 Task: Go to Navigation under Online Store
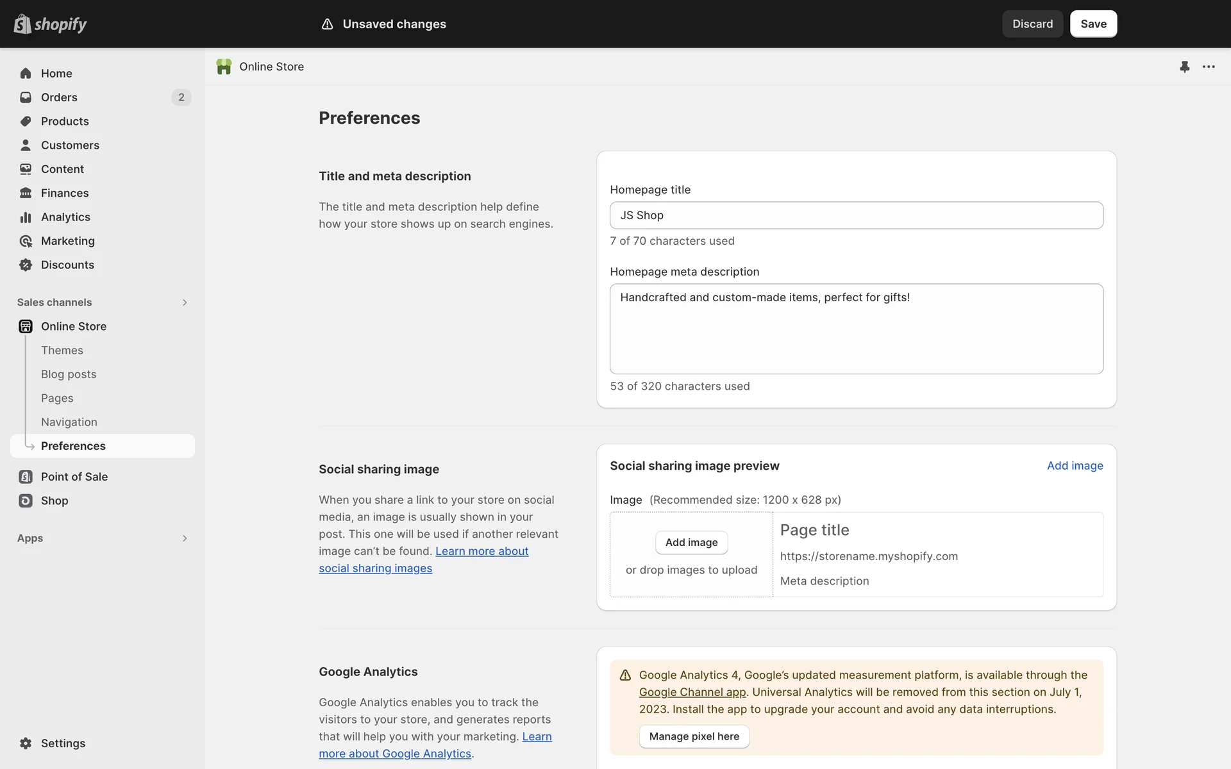[x=69, y=422]
